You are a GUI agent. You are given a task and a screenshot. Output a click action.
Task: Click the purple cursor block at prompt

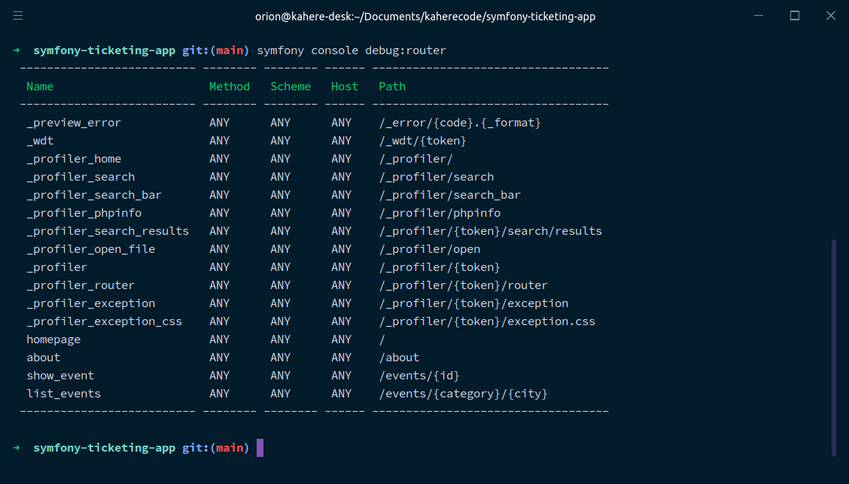pyautogui.click(x=260, y=448)
